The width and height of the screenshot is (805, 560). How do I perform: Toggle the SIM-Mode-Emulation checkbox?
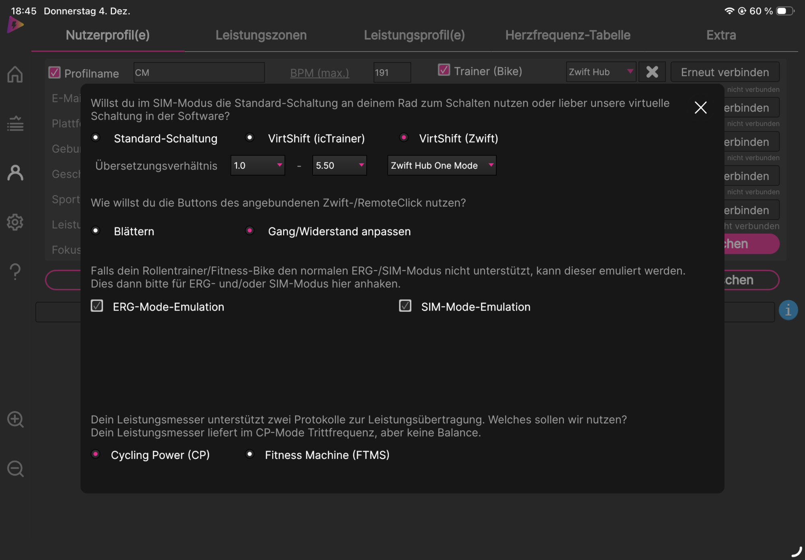[x=405, y=306]
